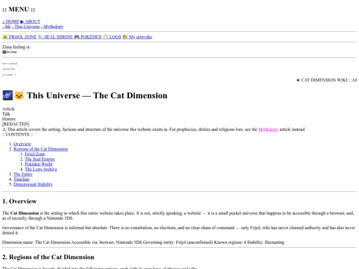The width and height of the screenshot is (359, 269).
Task: Click the bold 'Cat Dimension' in the overview paragraph
Action: click(25, 213)
